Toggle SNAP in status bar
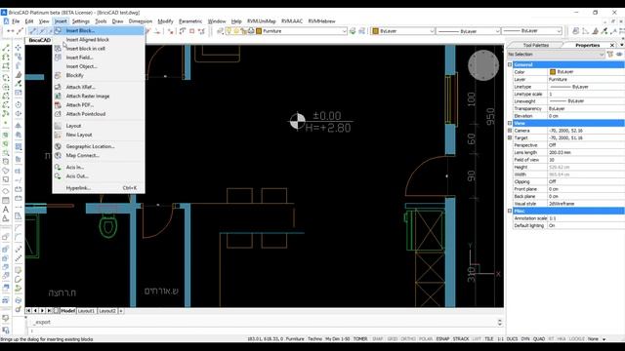Image resolution: width=625 pixels, height=351 pixels. coord(377,339)
